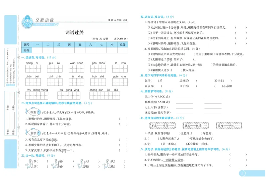Click the writing grid under là zhú
This screenshot has width=268, height=189.
120,69
